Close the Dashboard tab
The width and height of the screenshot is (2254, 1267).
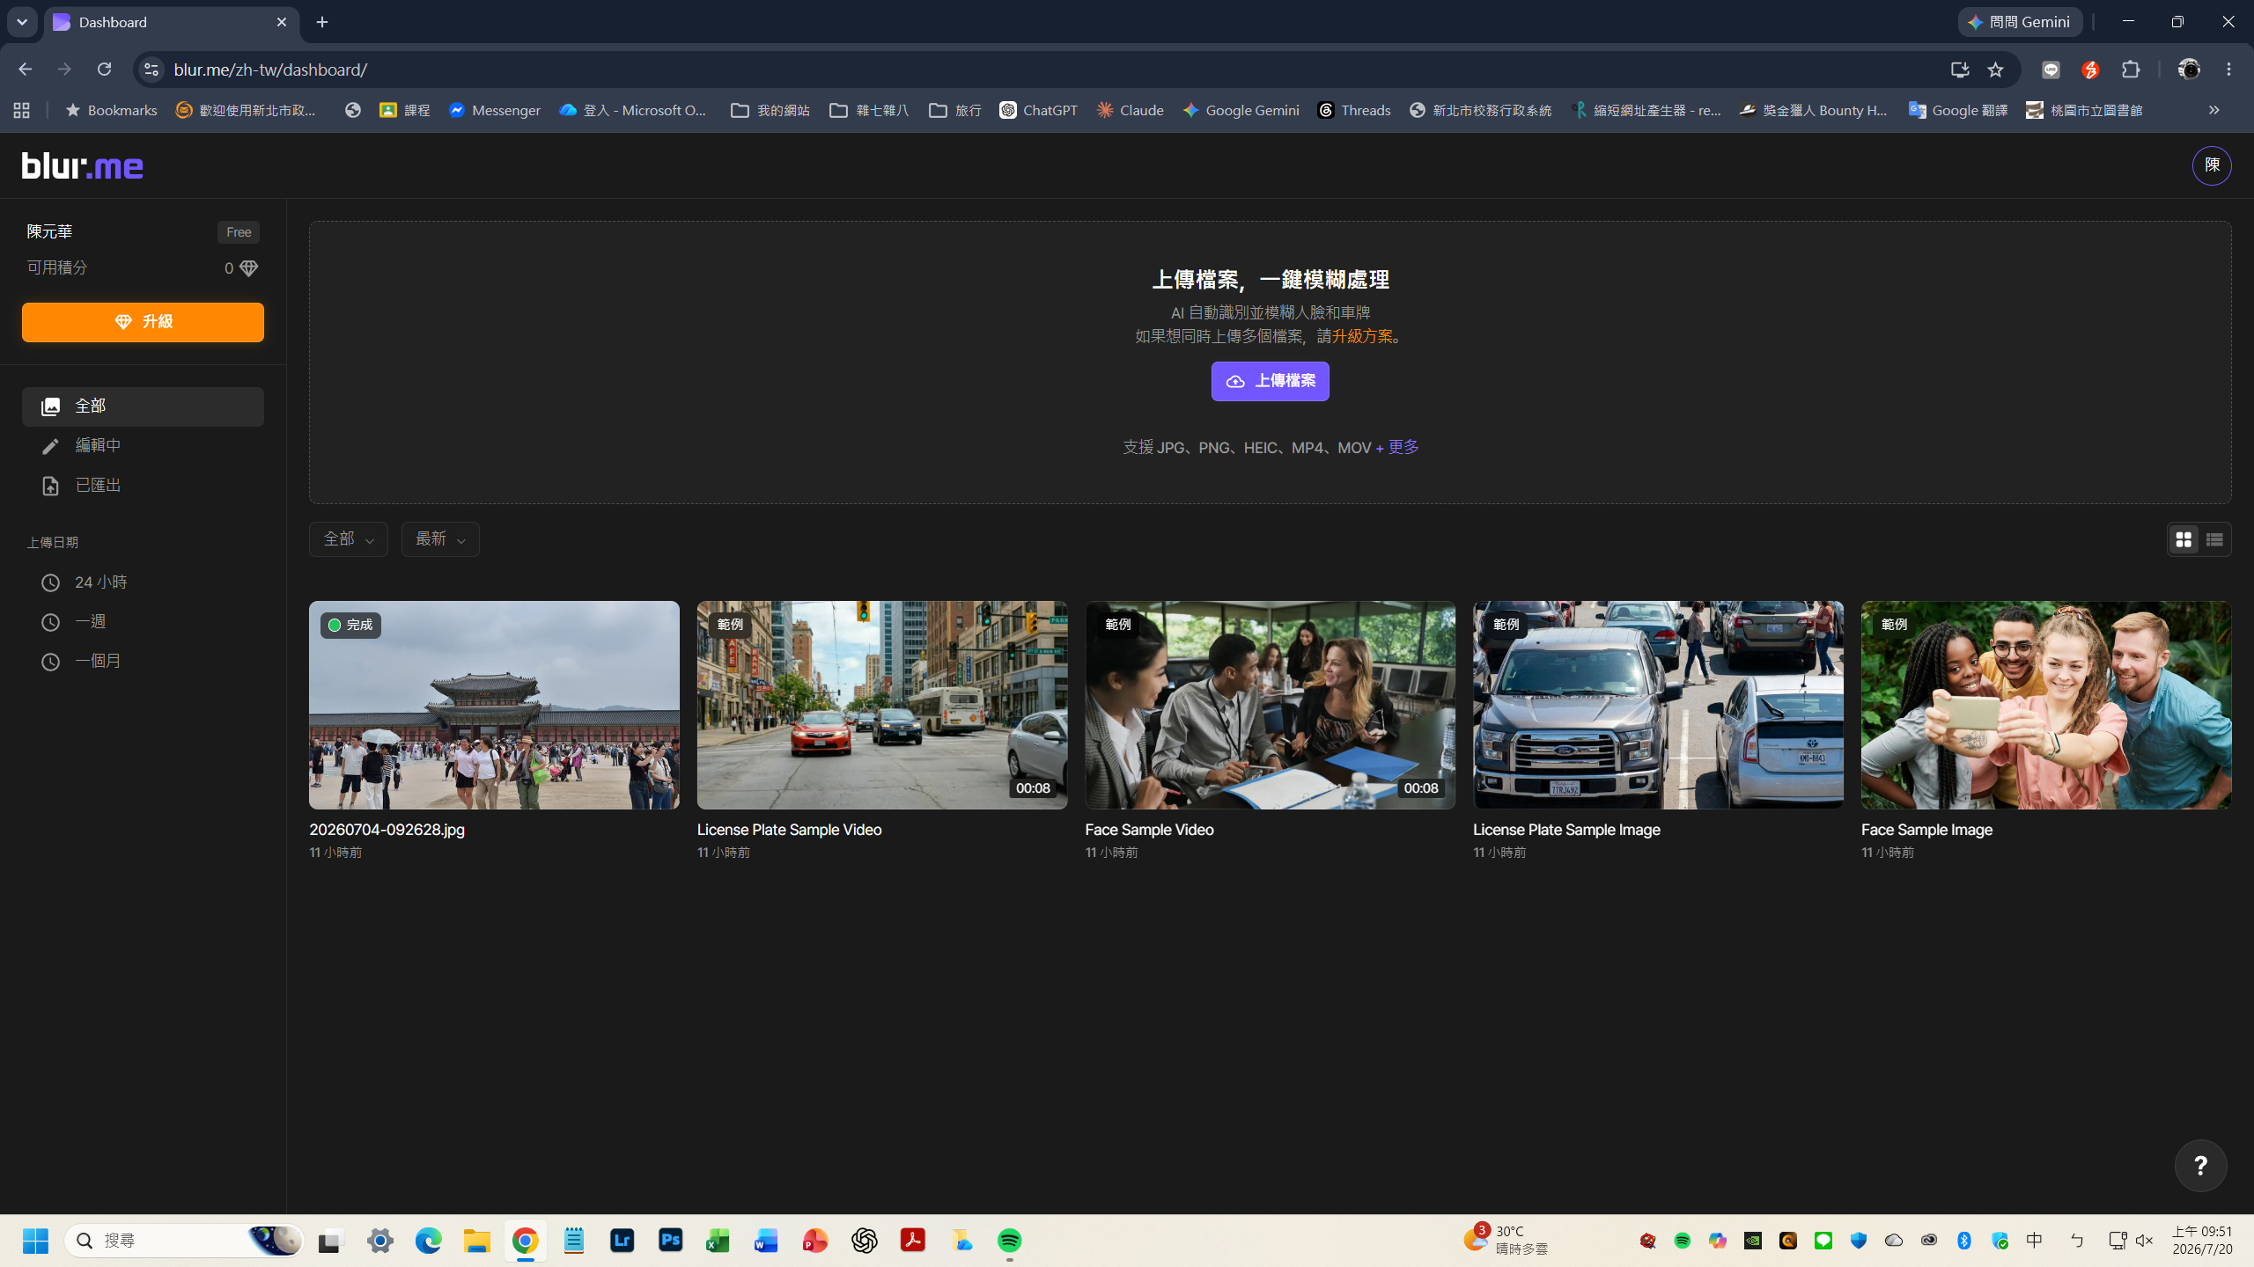pos(282,22)
